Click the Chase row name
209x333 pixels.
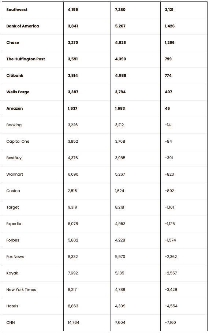coord(12,42)
